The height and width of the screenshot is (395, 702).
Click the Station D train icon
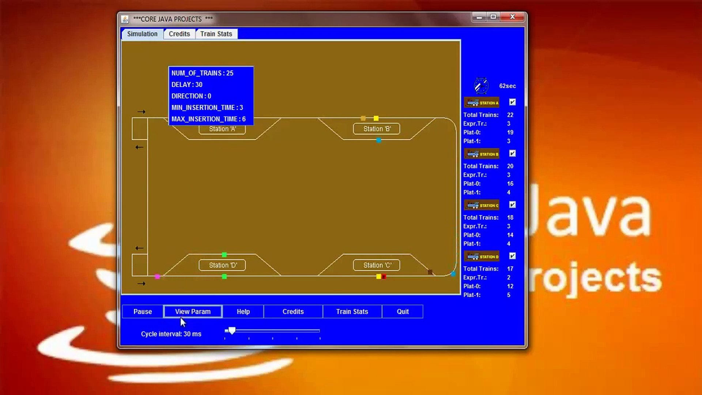coord(481,256)
